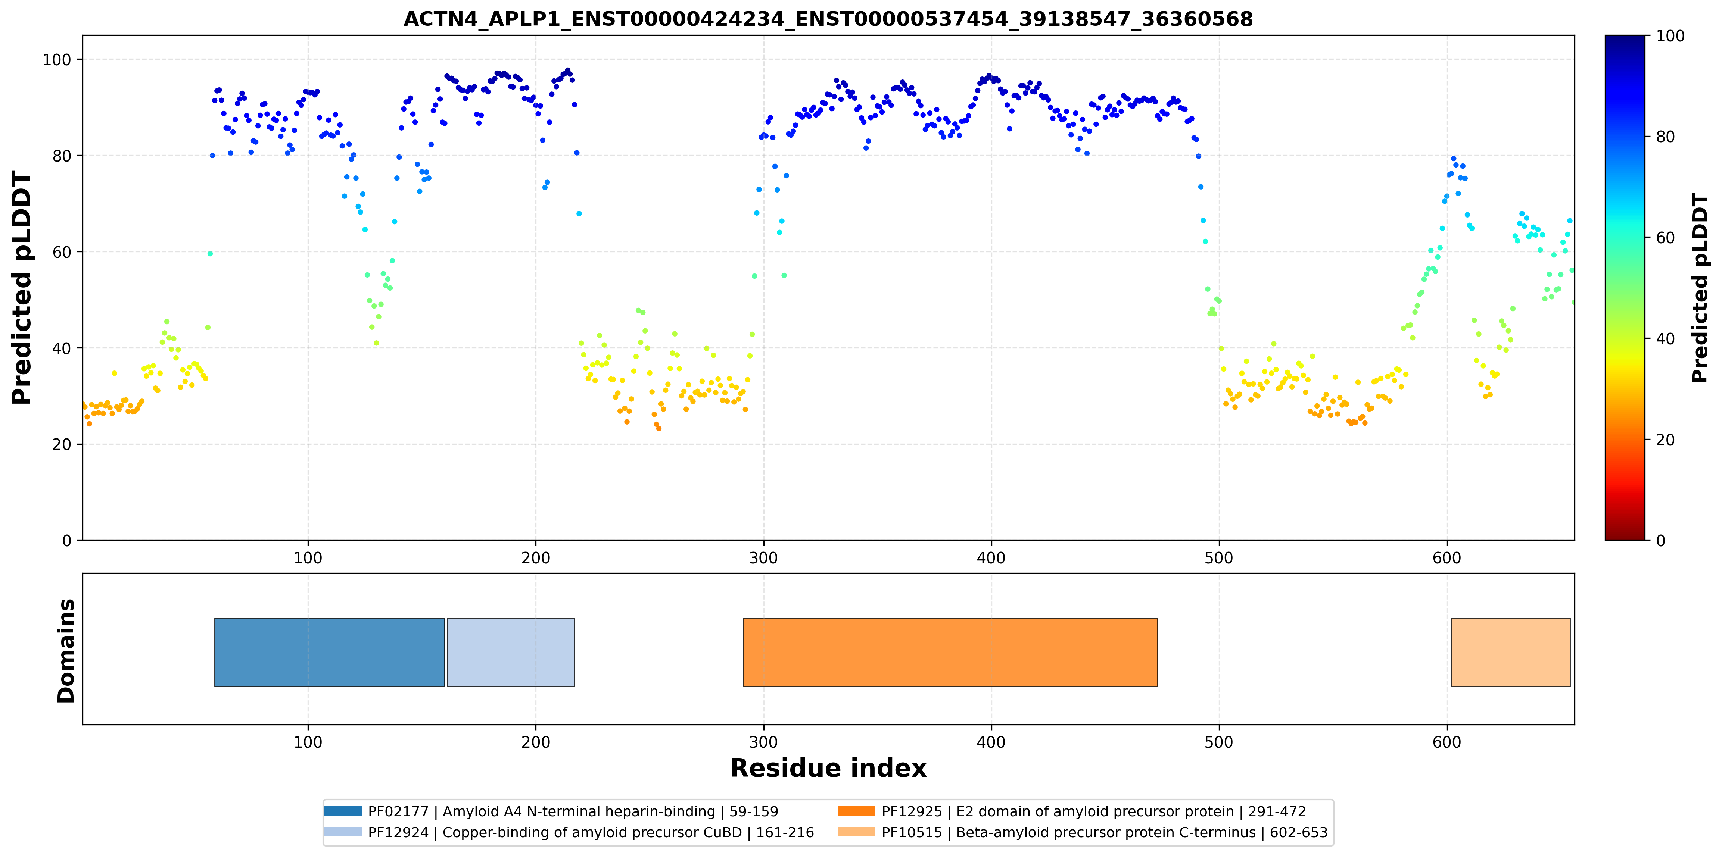
Task: Click the 100 tick on the colorbar
Action: (1670, 36)
